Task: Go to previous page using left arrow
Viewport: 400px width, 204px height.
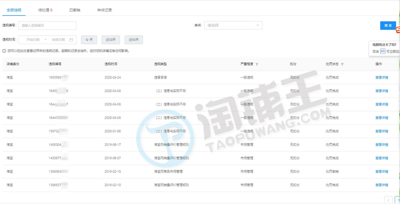Action: tap(388, 200)
